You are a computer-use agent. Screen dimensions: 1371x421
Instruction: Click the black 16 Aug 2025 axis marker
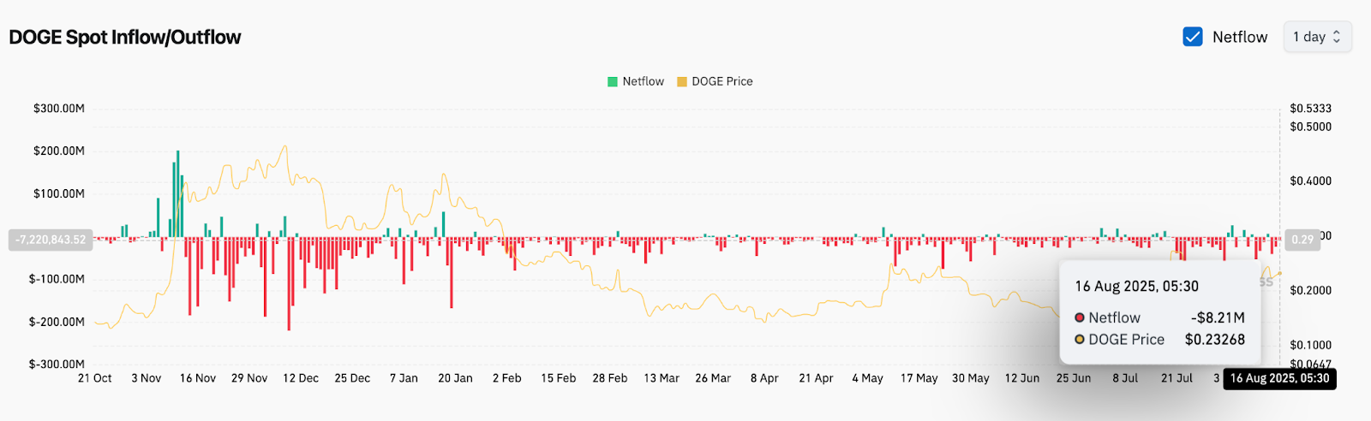[x=1279, y=378]
